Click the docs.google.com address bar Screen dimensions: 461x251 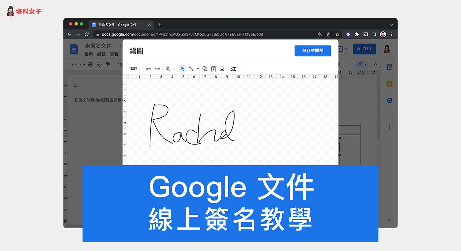(x=184, y=34)
